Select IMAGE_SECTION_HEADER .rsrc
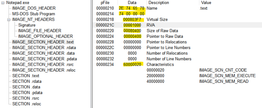This screenshot has height=108, width=262. click(x=43, y=64)
